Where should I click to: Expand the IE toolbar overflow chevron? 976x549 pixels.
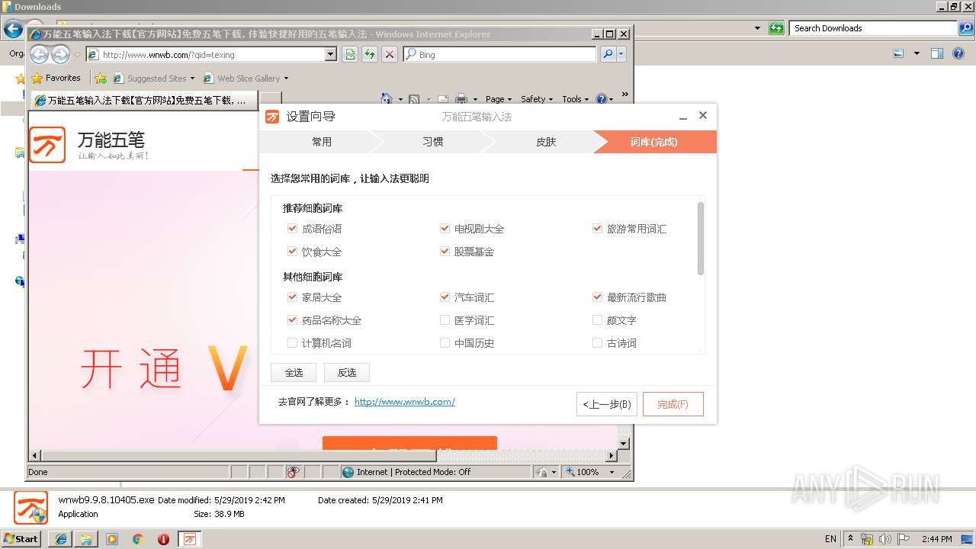624,95
